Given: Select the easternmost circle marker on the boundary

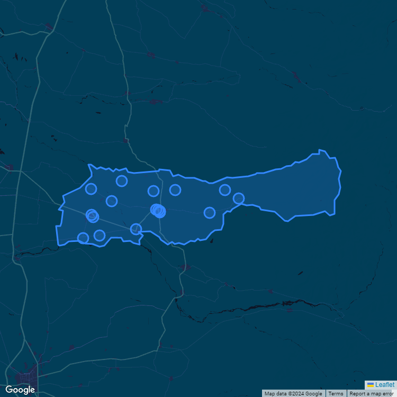Looking at the screenshot, I should click(x=239, y=198).
